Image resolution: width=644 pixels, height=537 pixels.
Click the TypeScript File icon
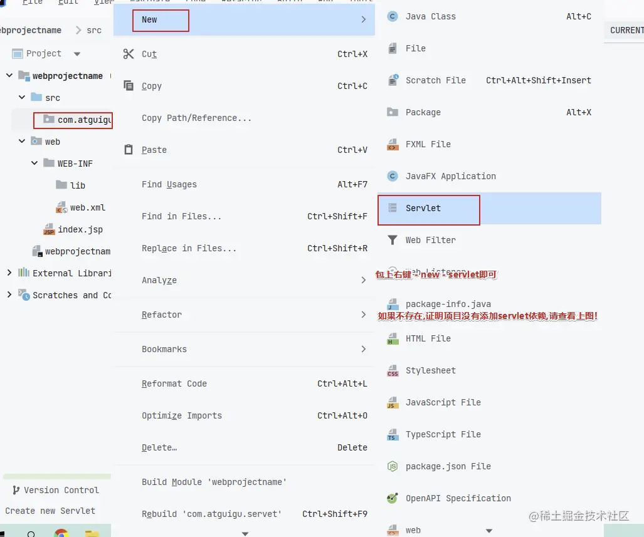tap(393, 434)
